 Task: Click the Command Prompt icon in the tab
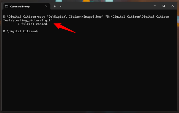click(6, 6)
